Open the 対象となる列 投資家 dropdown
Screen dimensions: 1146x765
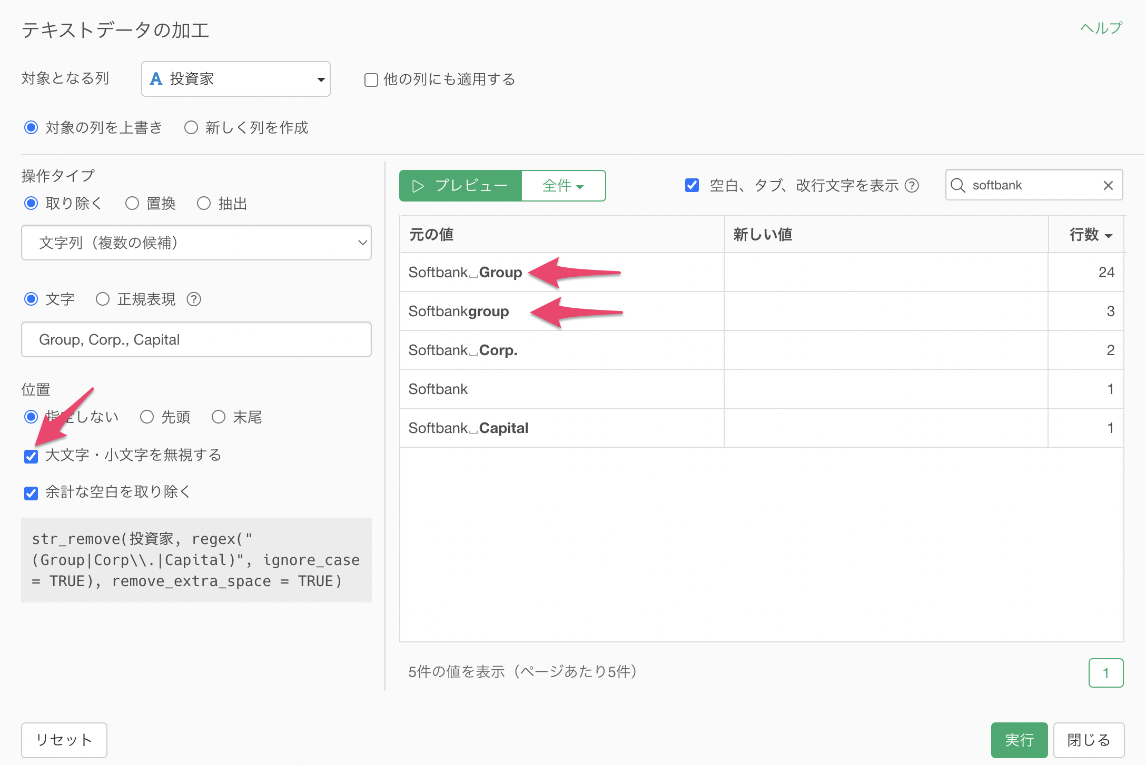tap(236, 79)
